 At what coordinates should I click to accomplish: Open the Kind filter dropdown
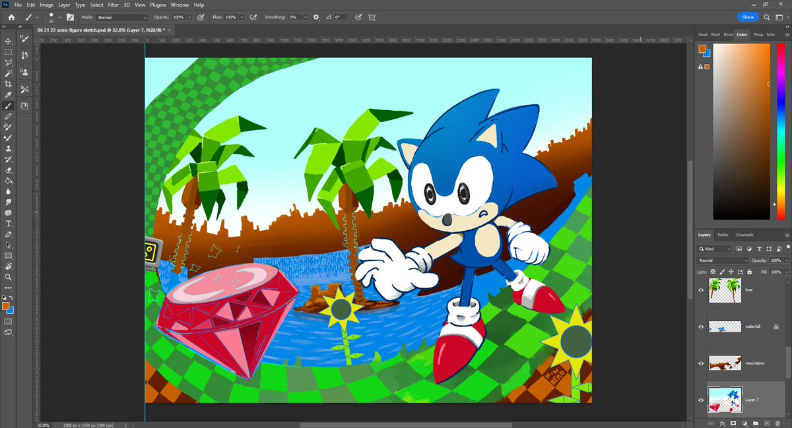pyautogui.click(x=715, y=249)
